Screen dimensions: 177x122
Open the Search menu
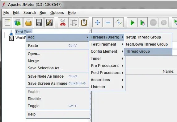30,13
